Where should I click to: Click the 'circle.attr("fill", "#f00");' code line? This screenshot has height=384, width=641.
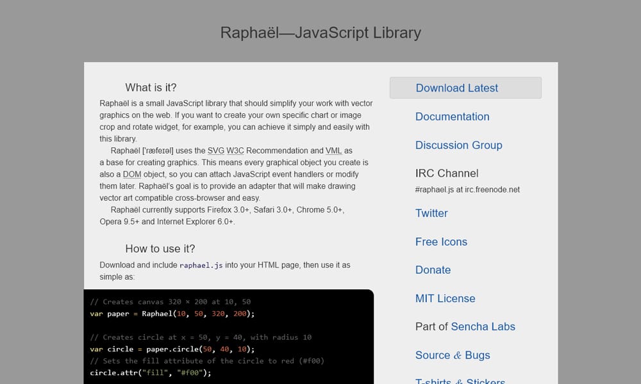click(151, 373)
